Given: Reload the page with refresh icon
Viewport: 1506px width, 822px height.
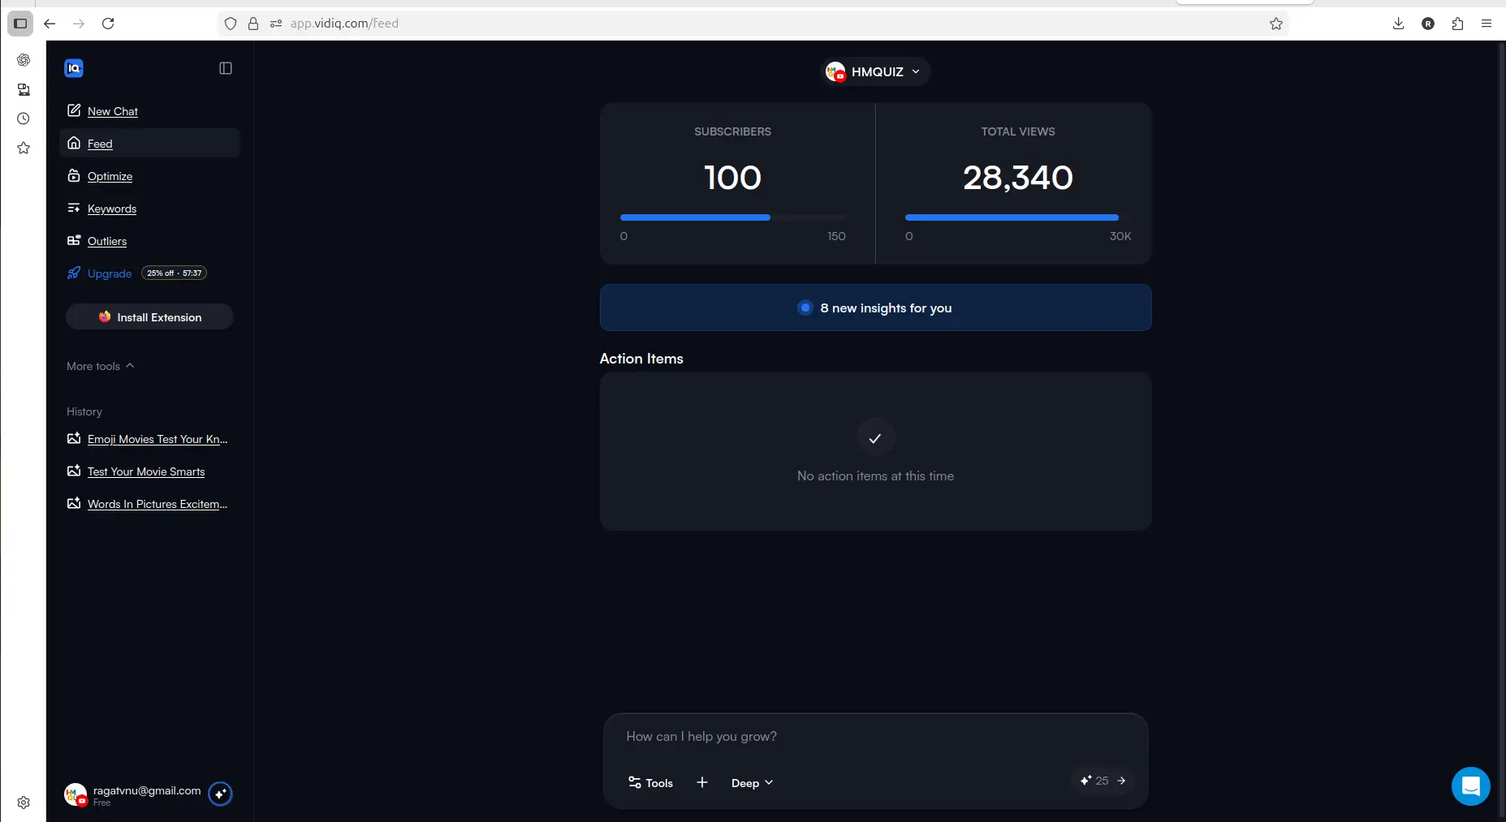Looking at the screenshot, I should tap(108, 24).
